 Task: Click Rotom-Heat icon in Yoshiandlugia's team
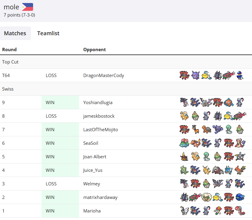point(229,102)
